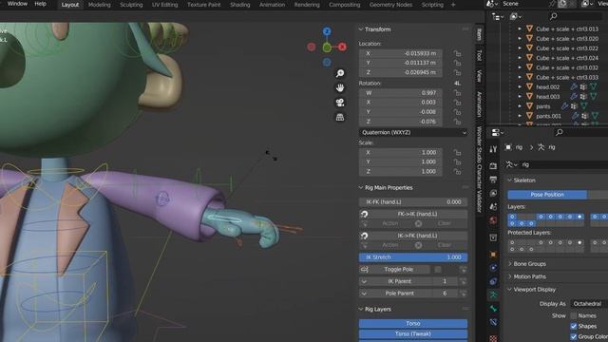Click the IK->FK (hand.L) snap icon
608x342 pixels.
tap(365, 236)
